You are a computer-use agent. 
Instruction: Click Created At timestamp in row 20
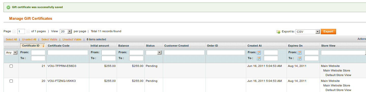click(265, 81)
